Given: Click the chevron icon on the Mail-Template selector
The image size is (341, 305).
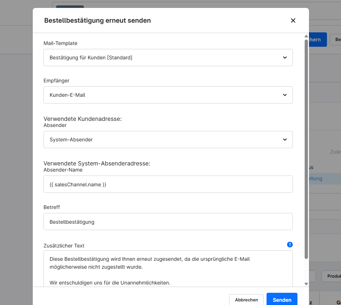Looking at the screenshot, I should (285, 58).
